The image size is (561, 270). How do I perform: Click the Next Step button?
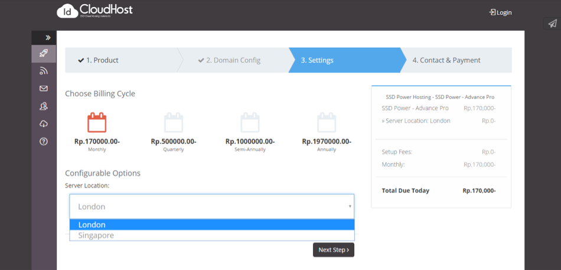click(334, 250)
